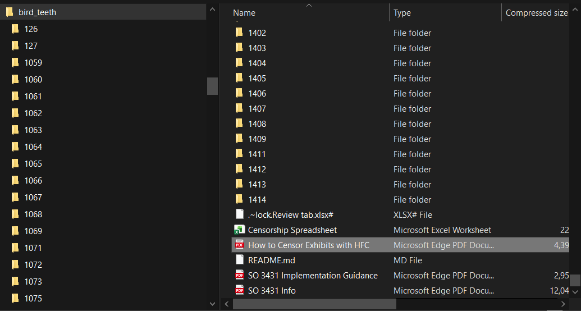The width and height of the screenshot is (581, 311).
Task: Sort by the Name column header
Action: click(244, 12)
